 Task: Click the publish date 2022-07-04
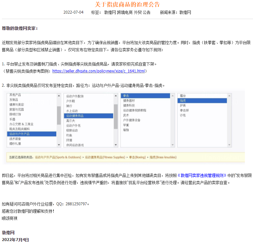pyautogui.click(x=74, y=12)
